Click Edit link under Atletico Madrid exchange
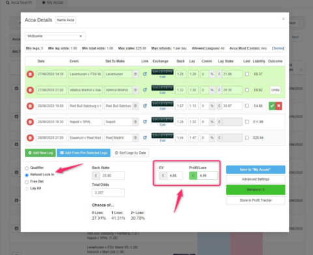This screenshot has height=255, width=313. point(162,93)
